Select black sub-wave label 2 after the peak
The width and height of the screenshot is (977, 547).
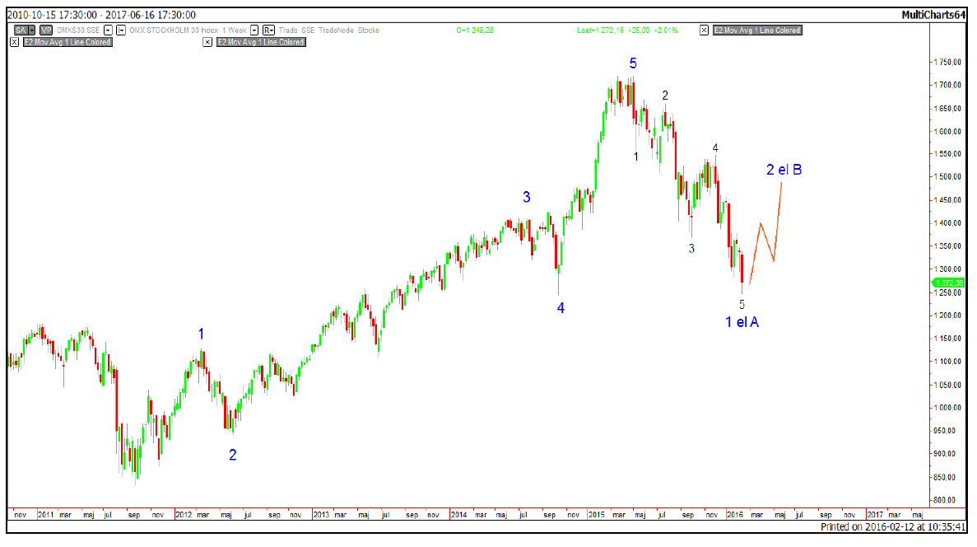[665, 96]
